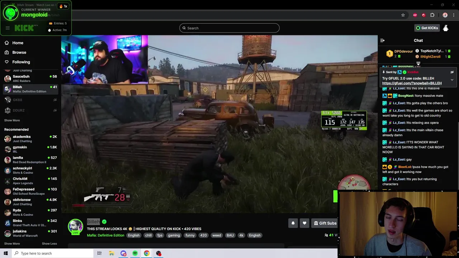Expand the pinned message chevron
Viewport: 459px width, 258px height.
click(452, 80)
